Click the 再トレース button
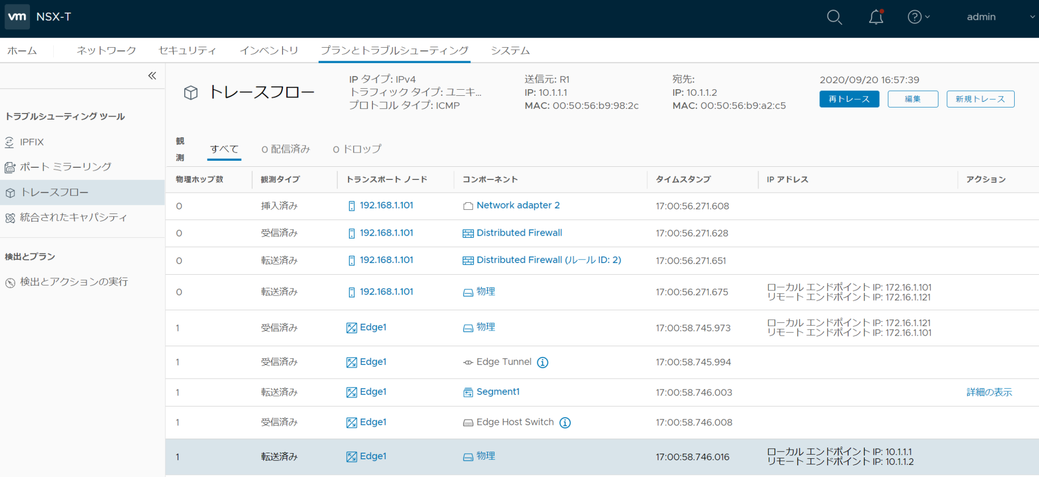Screen dimensions: 1039x477 (x=849, y=99)
